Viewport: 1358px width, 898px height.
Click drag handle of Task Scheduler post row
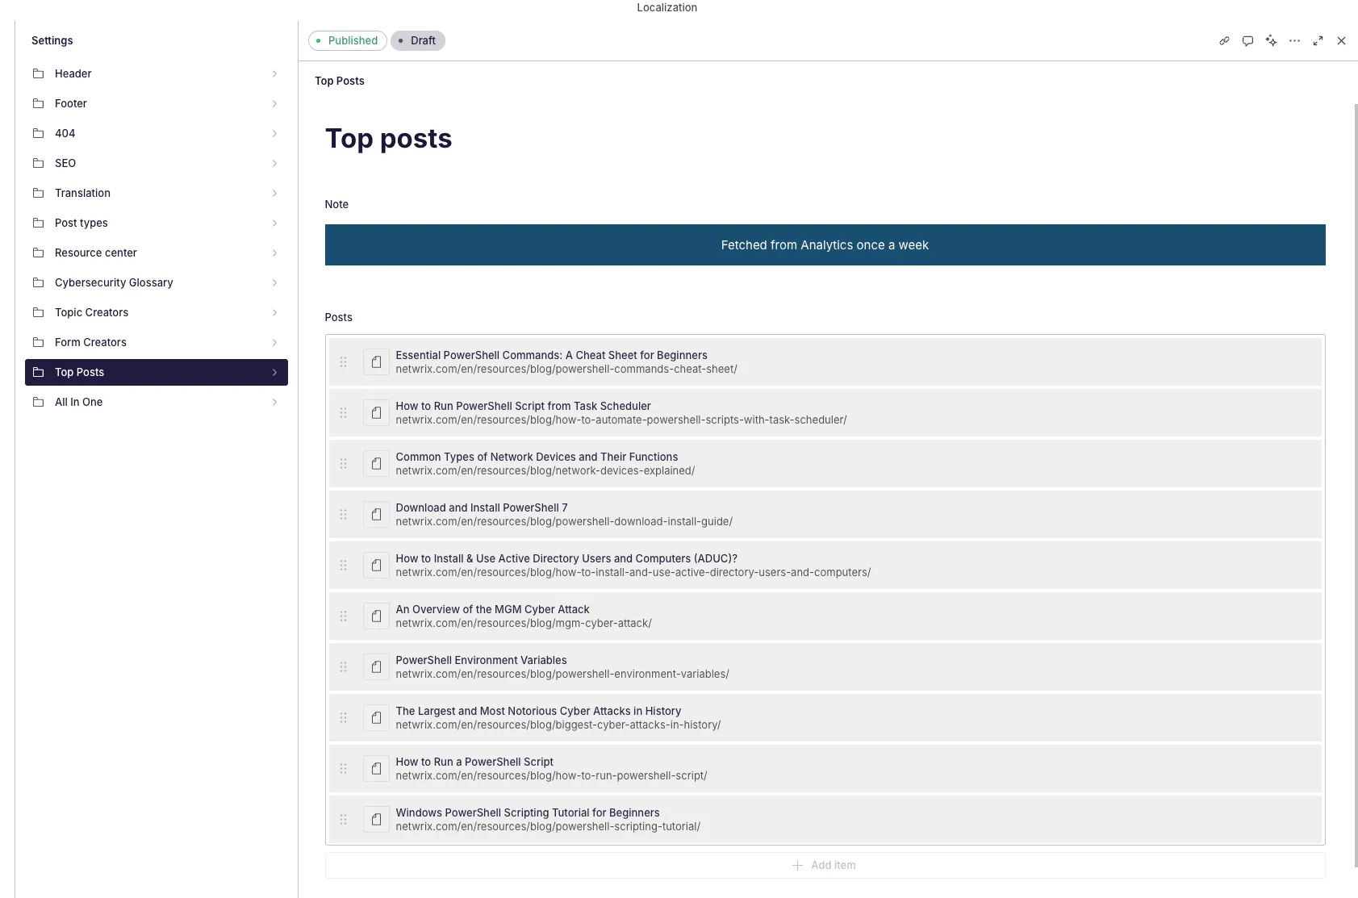tap(343, 413)
